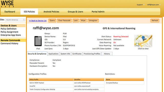This screenshot has width=164, height=92.
Task: Click Current Network value Unknown
Action: pyautogui.click(x=117, y=40)
